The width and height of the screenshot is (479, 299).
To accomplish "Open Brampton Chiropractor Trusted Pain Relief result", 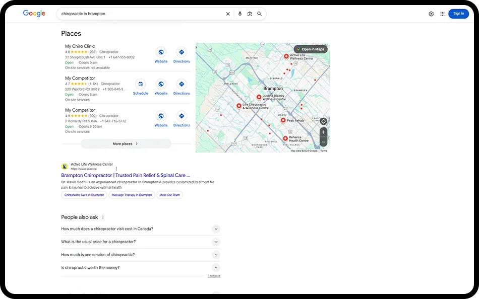I will (126, 175).
